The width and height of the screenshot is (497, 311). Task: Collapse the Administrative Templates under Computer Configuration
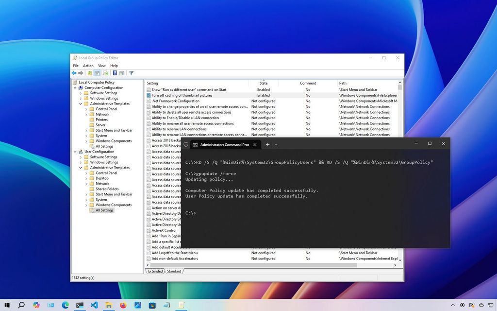point(81,104)
